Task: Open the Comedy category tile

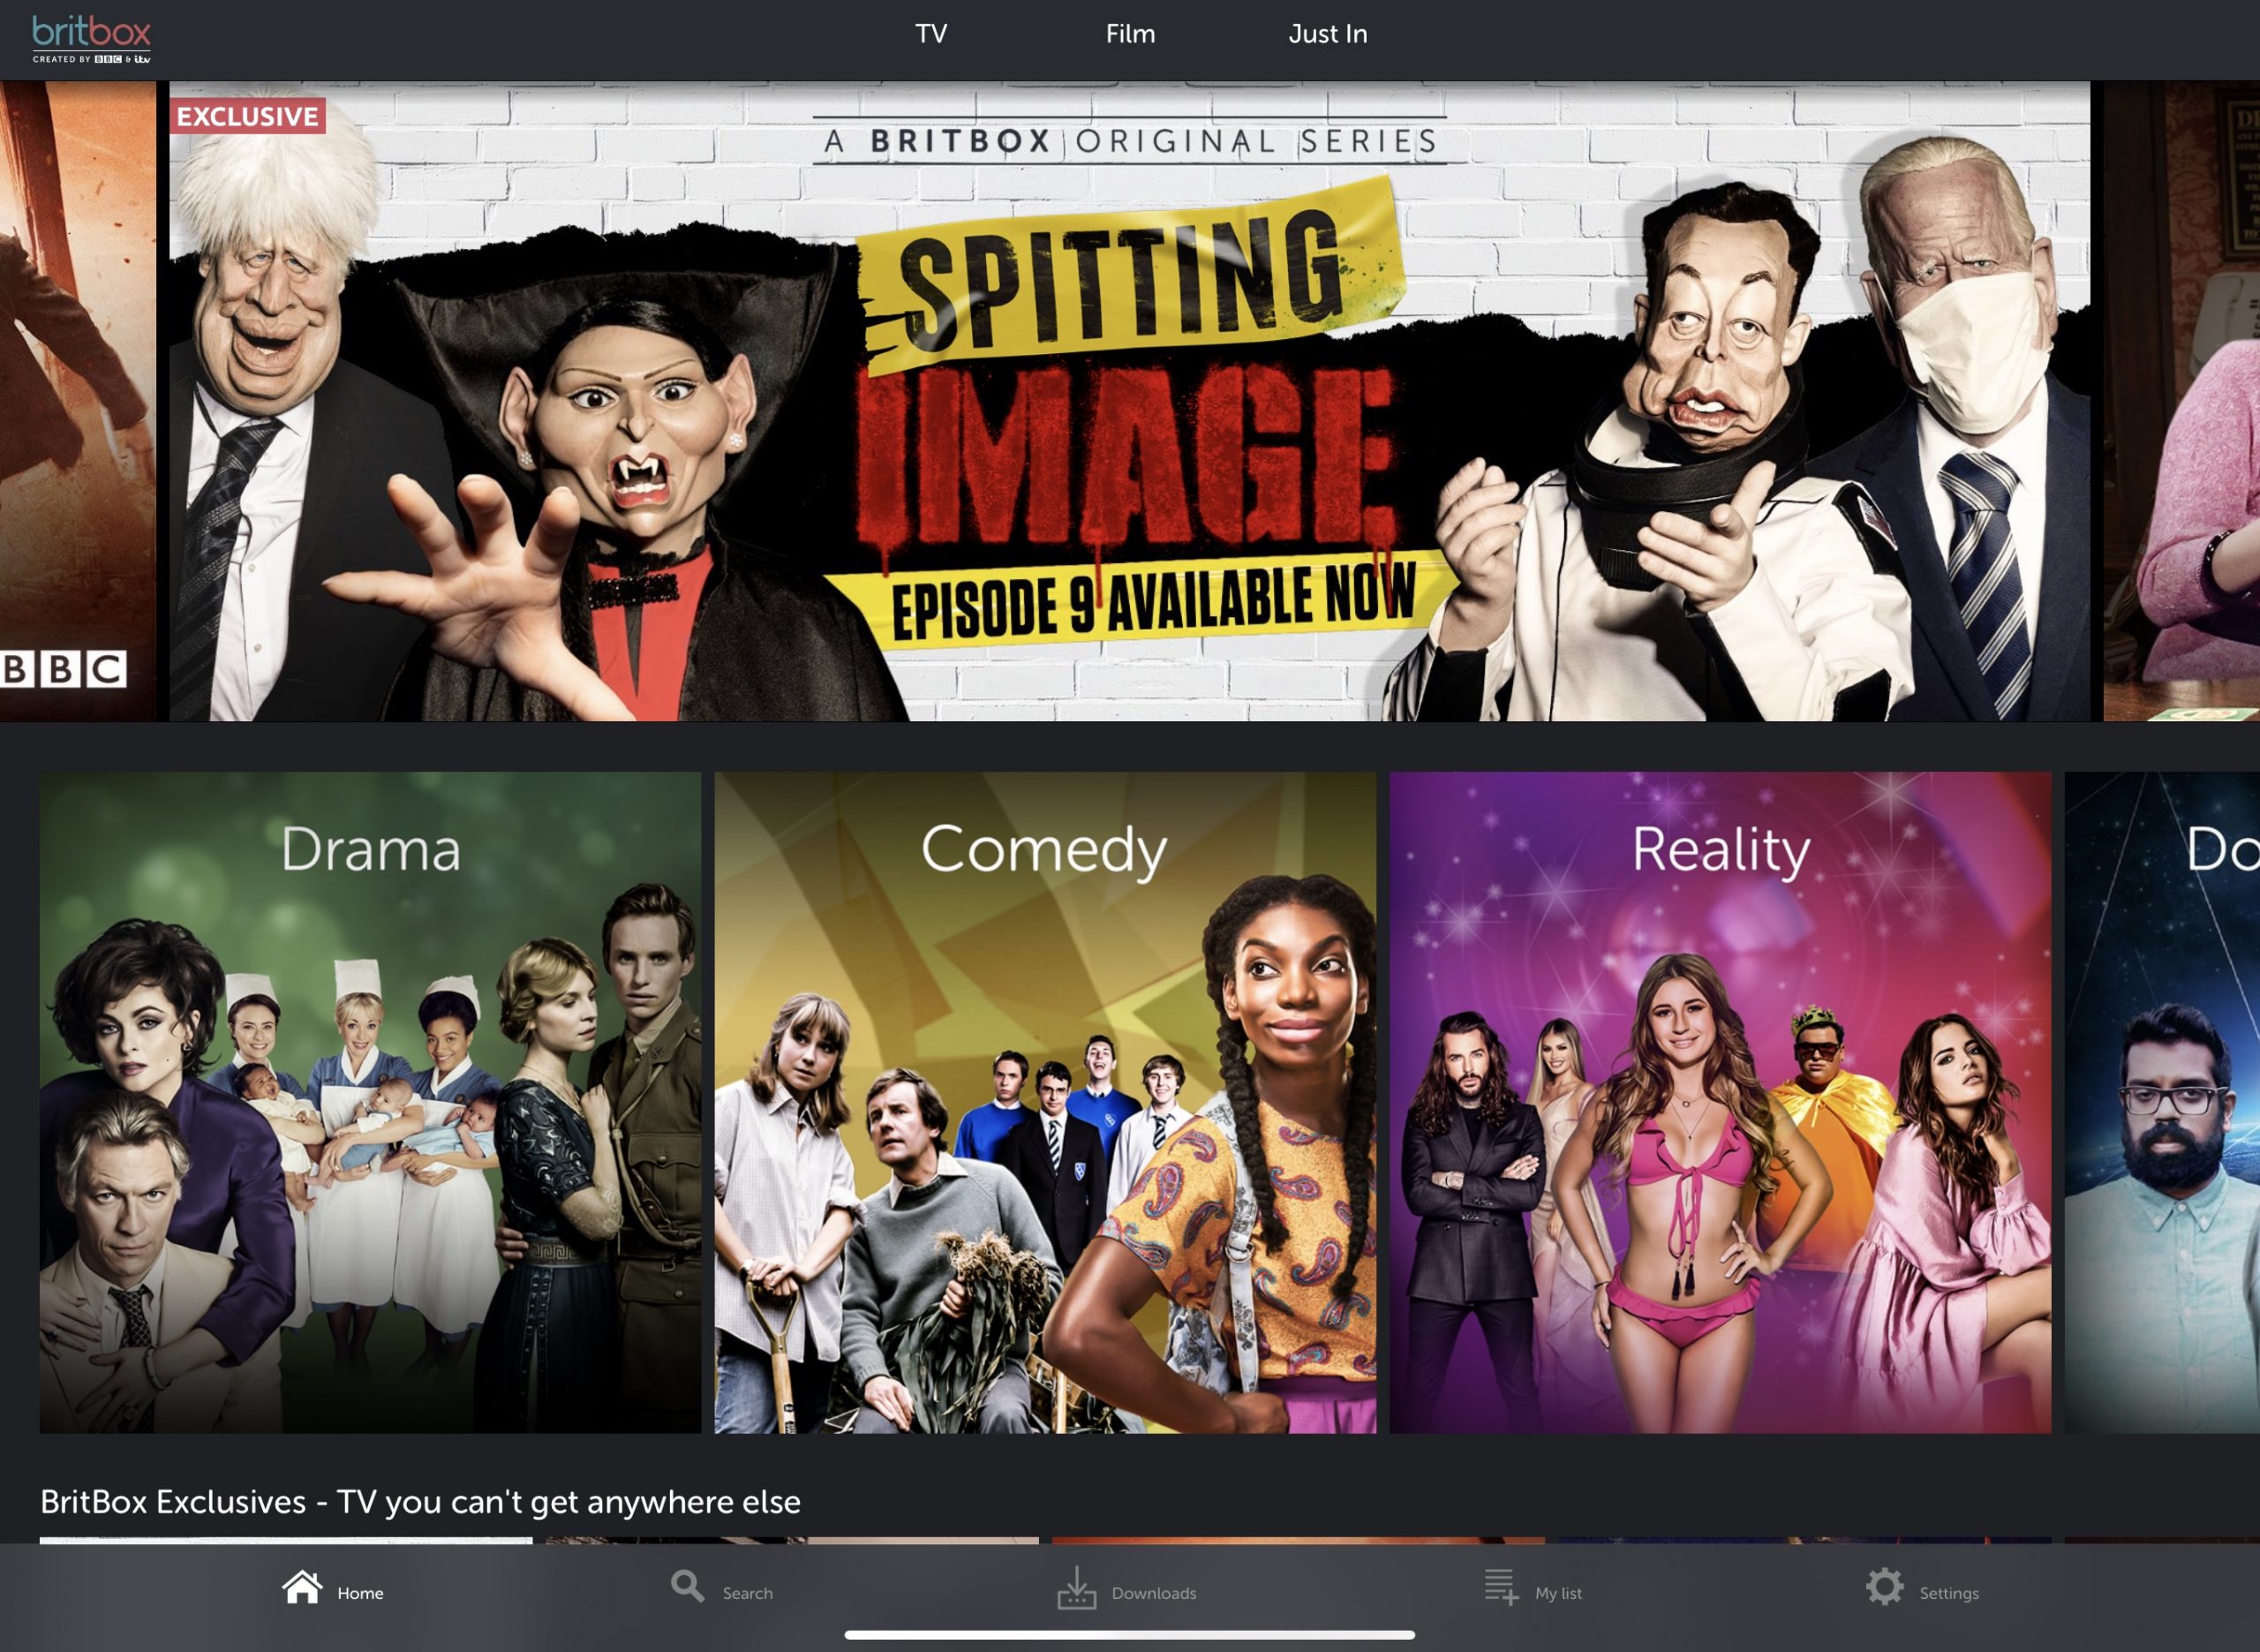Action: coord(1044,1102)
